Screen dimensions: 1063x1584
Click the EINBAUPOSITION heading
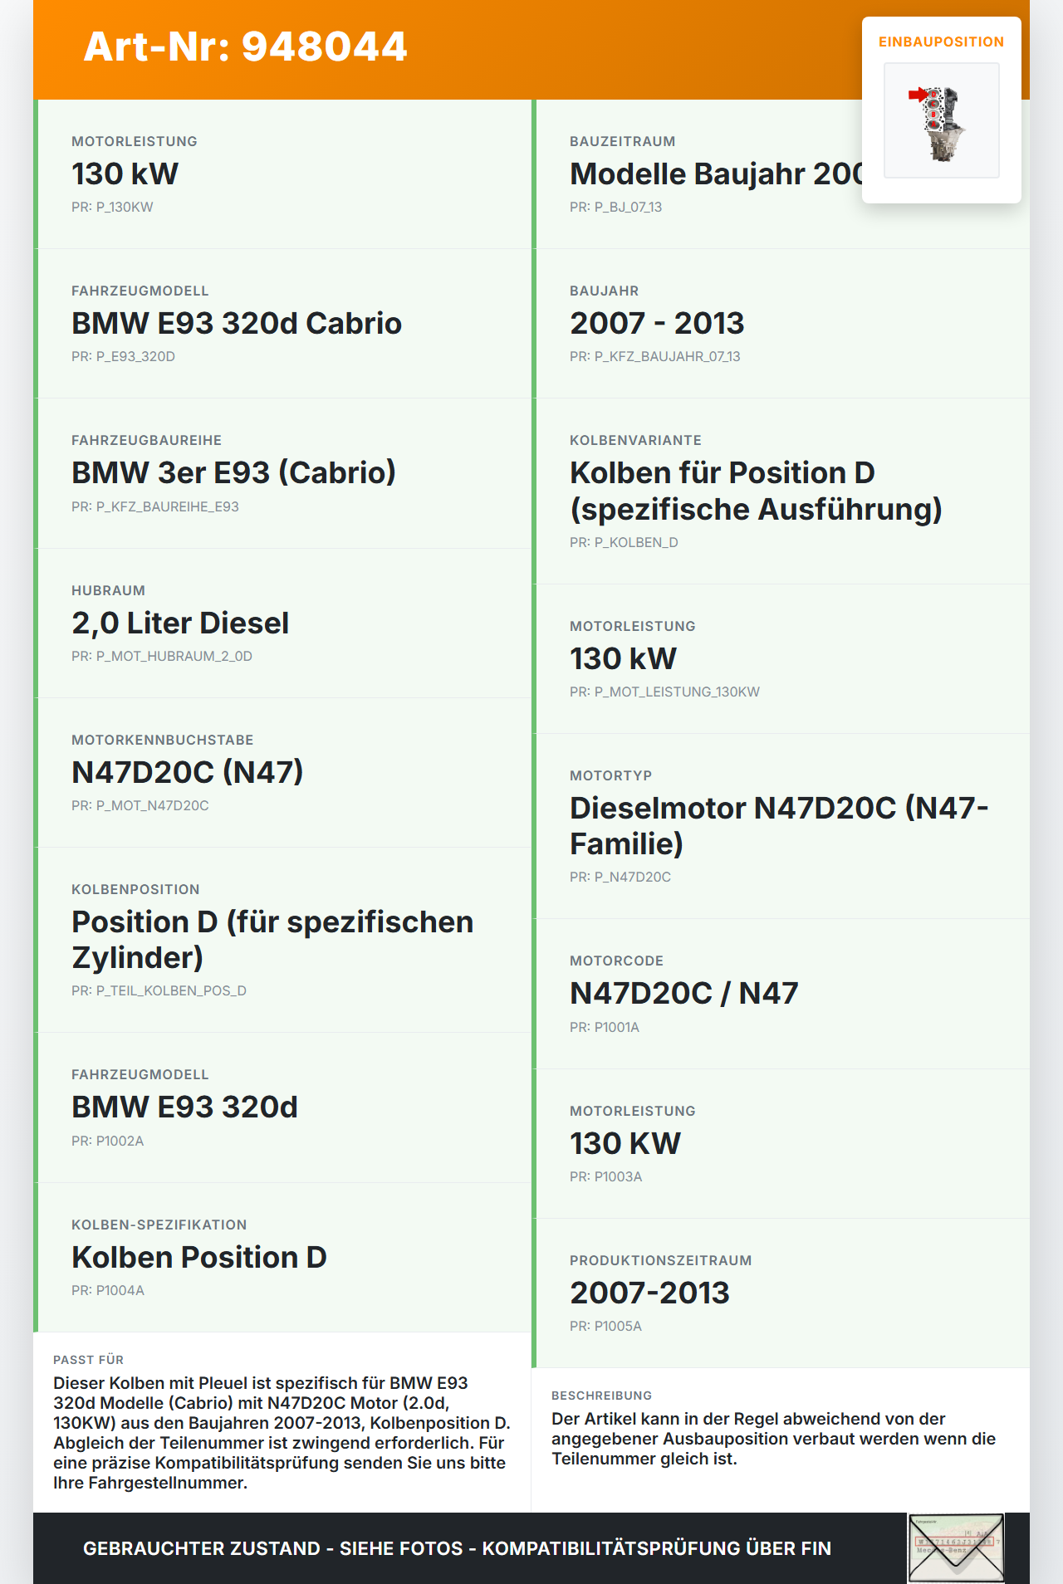coord(941,42)
